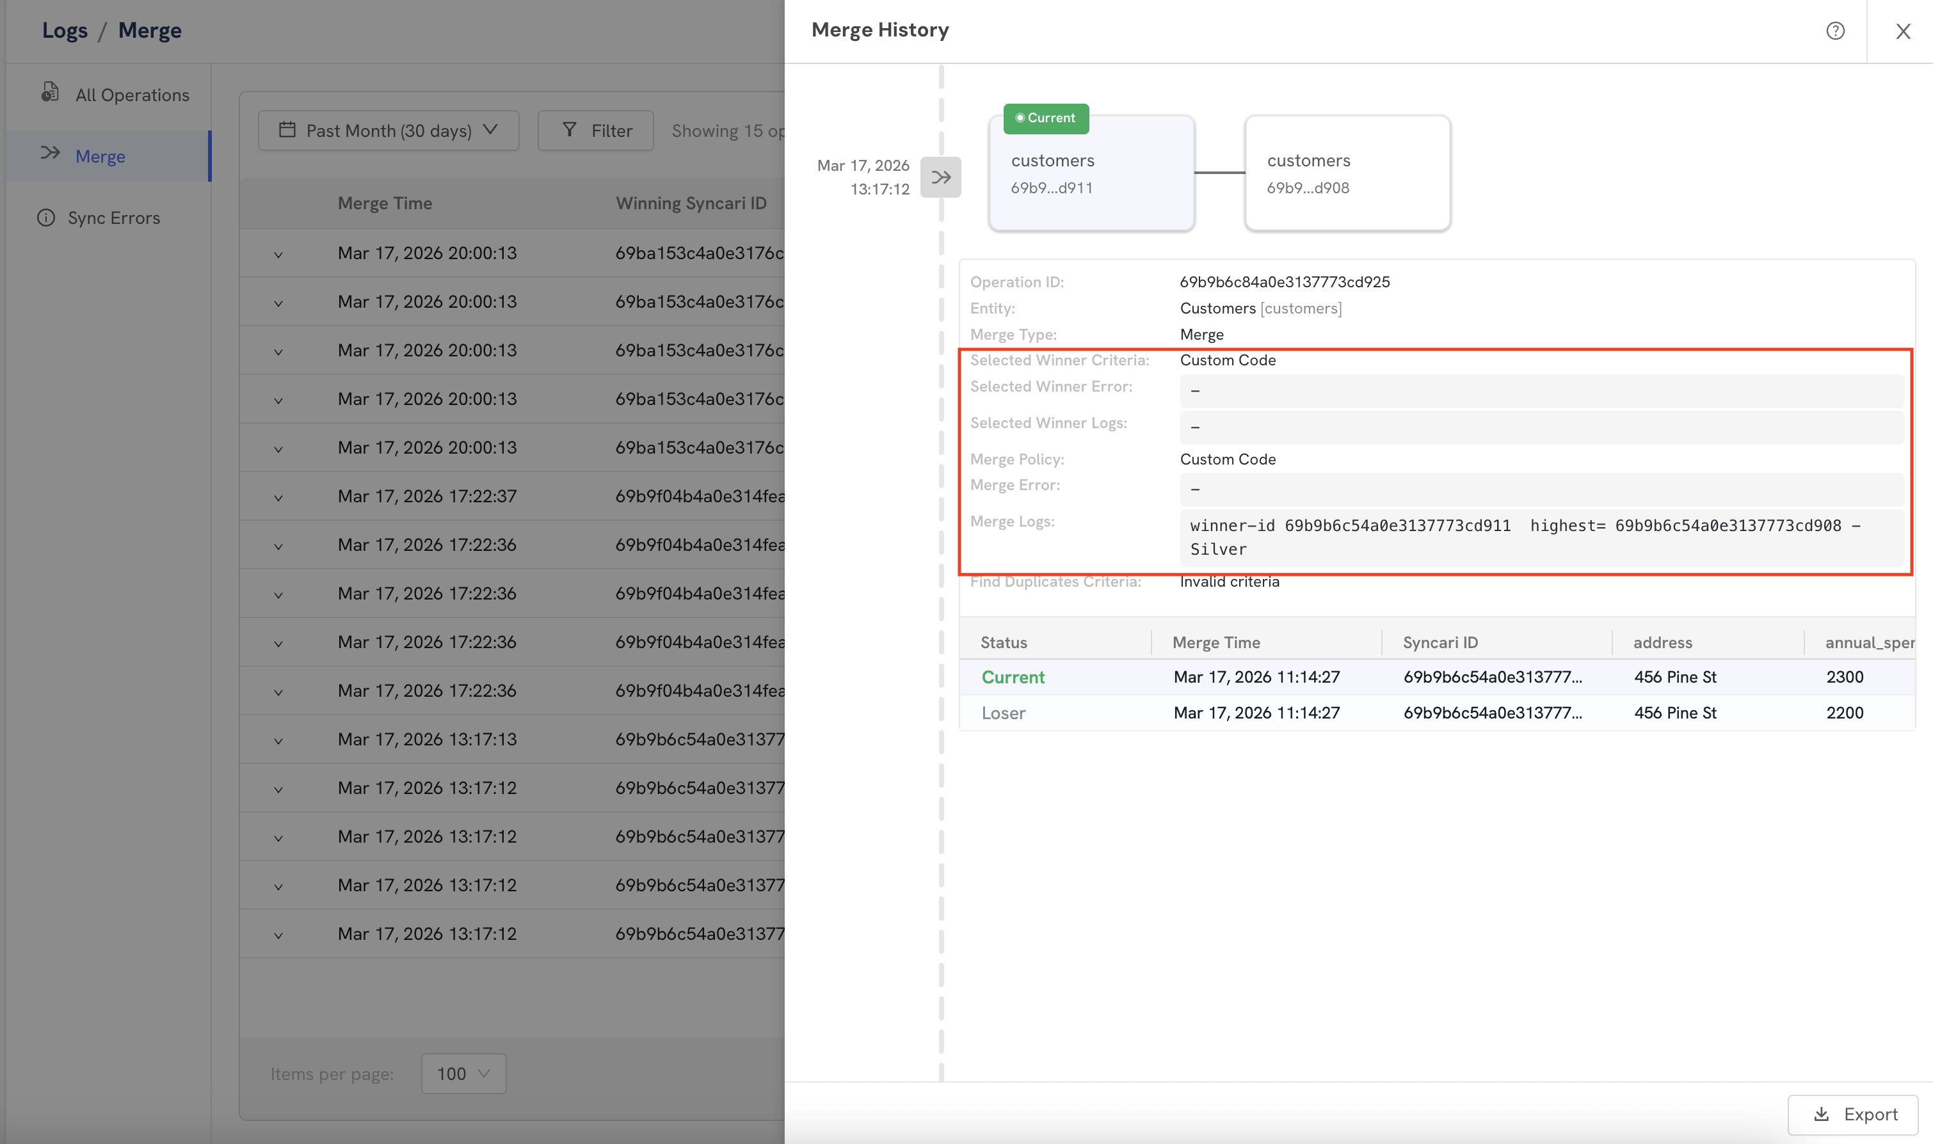Click the annual_spen column header
This screenshot has width=1933, height=1144.
click(1870, 642)
